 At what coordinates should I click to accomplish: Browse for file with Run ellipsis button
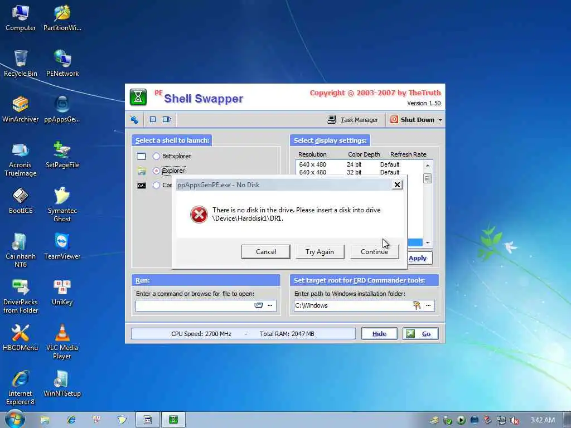tap(270, 305)
